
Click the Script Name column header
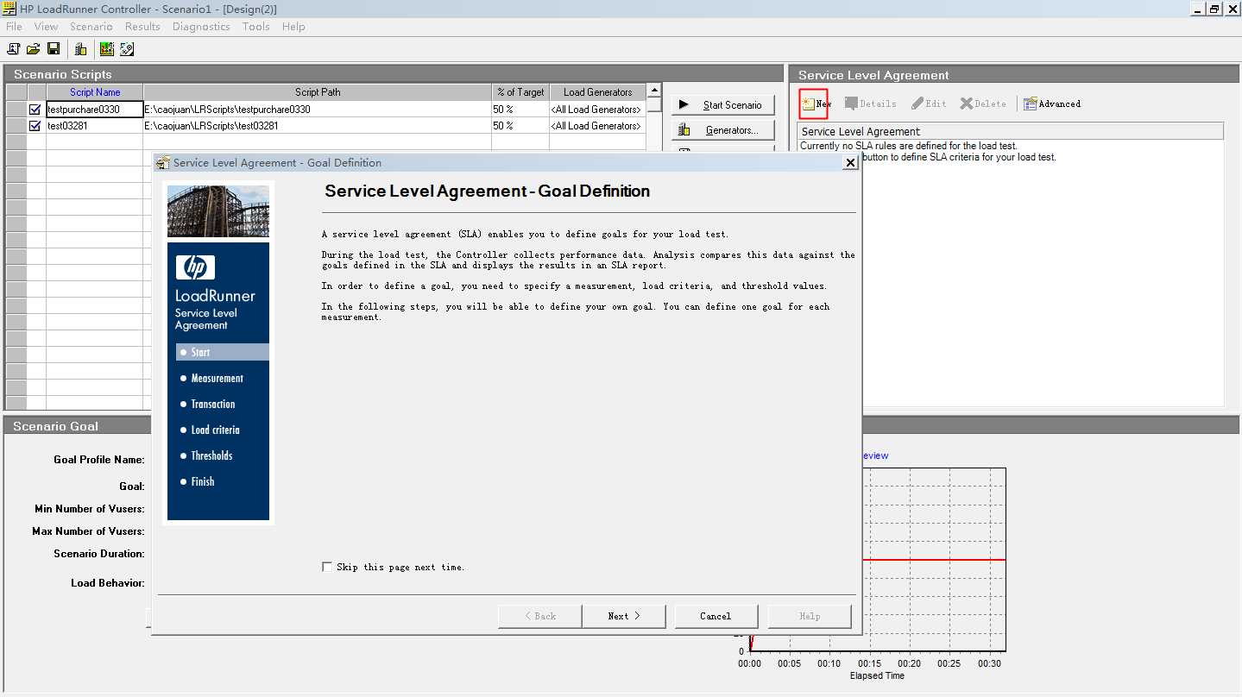point(95,92)
